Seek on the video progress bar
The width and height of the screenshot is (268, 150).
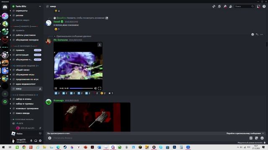point(81,88)
